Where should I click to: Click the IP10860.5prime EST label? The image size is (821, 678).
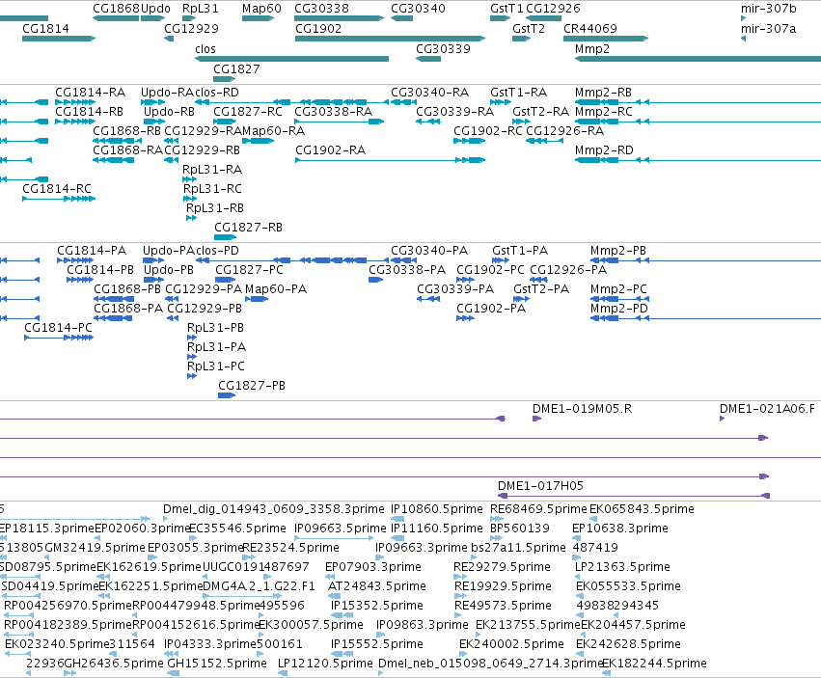[437, 509]
